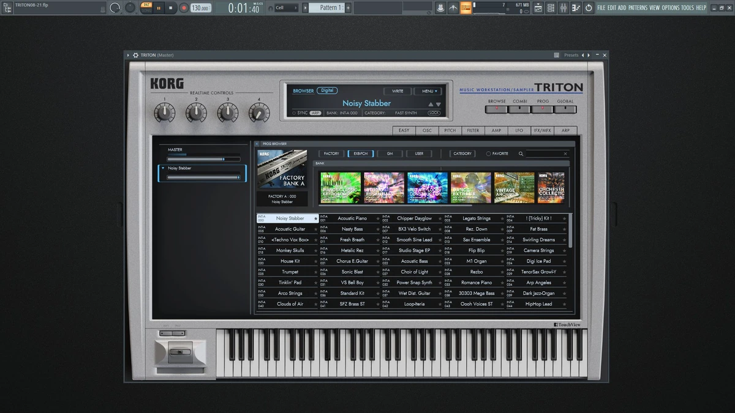The height and width of the screenshot is (413, 735).
Task: Open the TOOLS menu
Action: pyautogui.click(x=688, y=8)
